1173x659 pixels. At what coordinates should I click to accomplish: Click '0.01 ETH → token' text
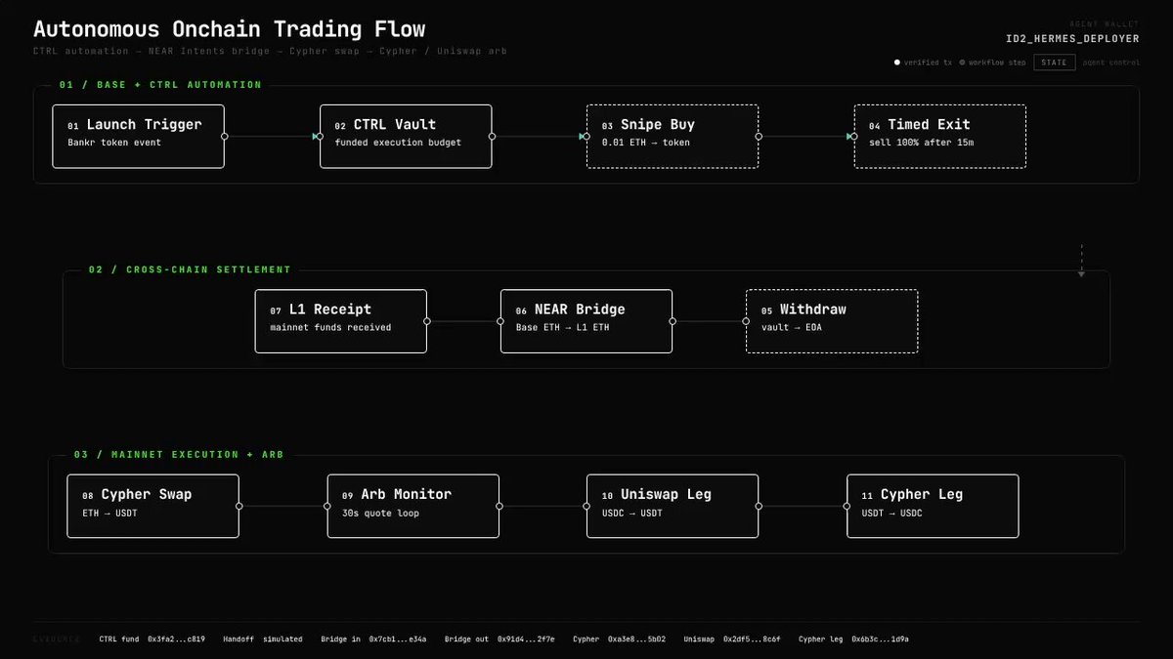click(646, 143)
